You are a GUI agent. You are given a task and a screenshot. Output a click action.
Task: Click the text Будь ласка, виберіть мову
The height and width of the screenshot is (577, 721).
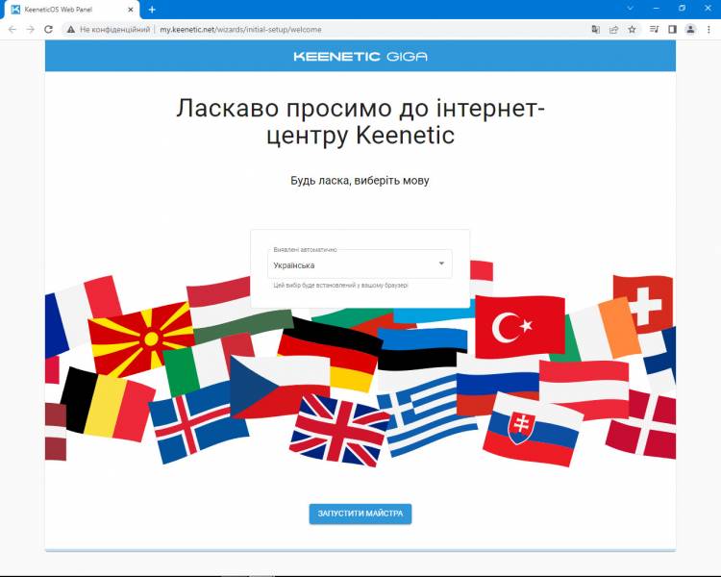pyautogui.click(x=360, y=181)
